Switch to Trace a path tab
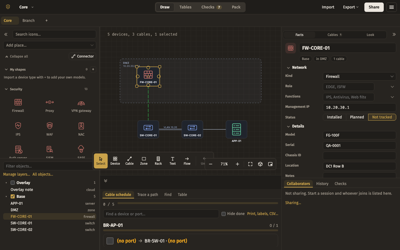The image size is (400, 250). pos(148,195)
